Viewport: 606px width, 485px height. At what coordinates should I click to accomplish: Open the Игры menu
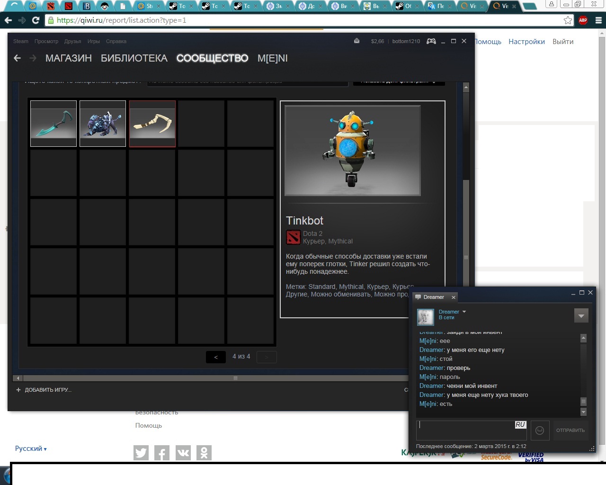[94, 41]
